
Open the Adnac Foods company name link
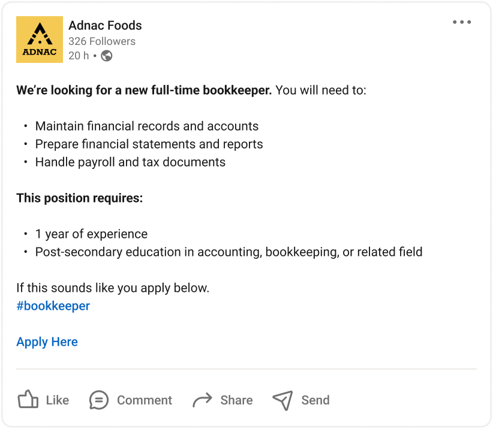point(105,25)
